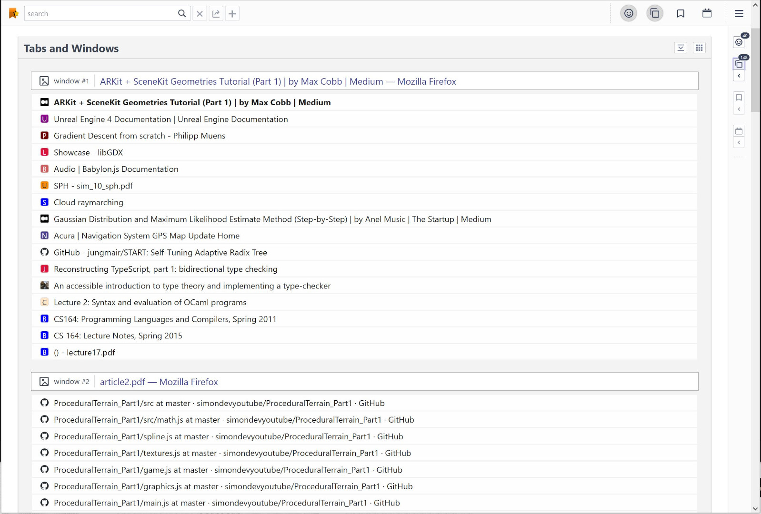Click scrollbar down arrow
Screen dimensions: 761x514
755,509
